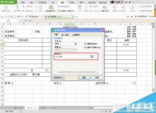The height and width of the screenshot is (113, 156).
Task: Open the 记录单 record form
Action: tap(94, 7)
